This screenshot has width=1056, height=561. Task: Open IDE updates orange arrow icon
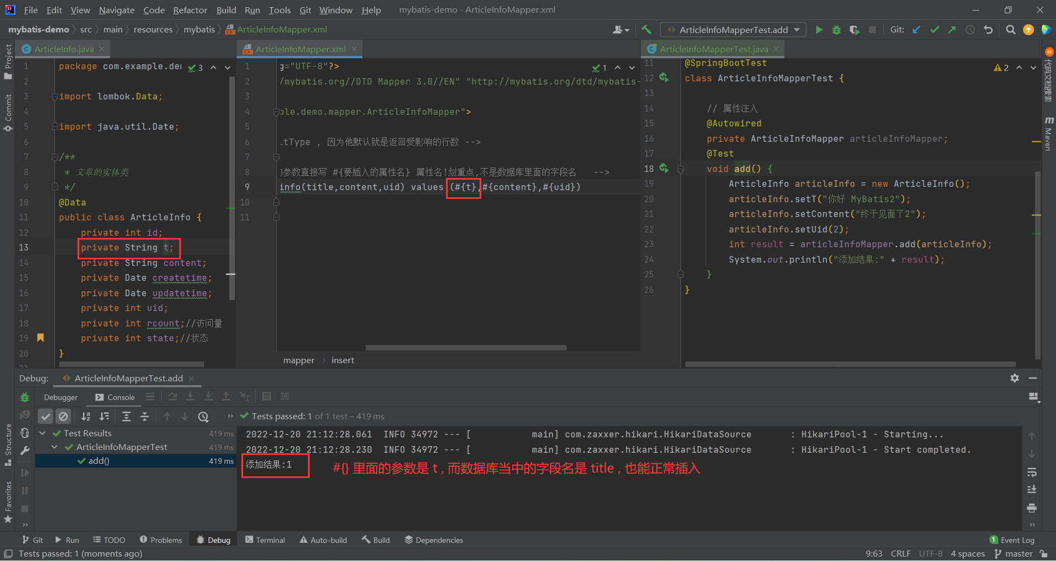pyautogui.click(x=1028, y=30)
